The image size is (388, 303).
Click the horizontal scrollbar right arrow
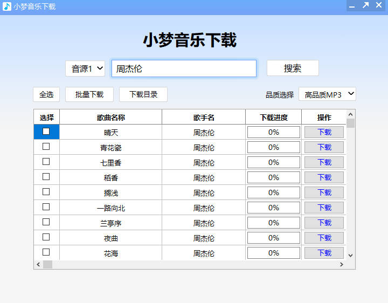tap(341, 264)
